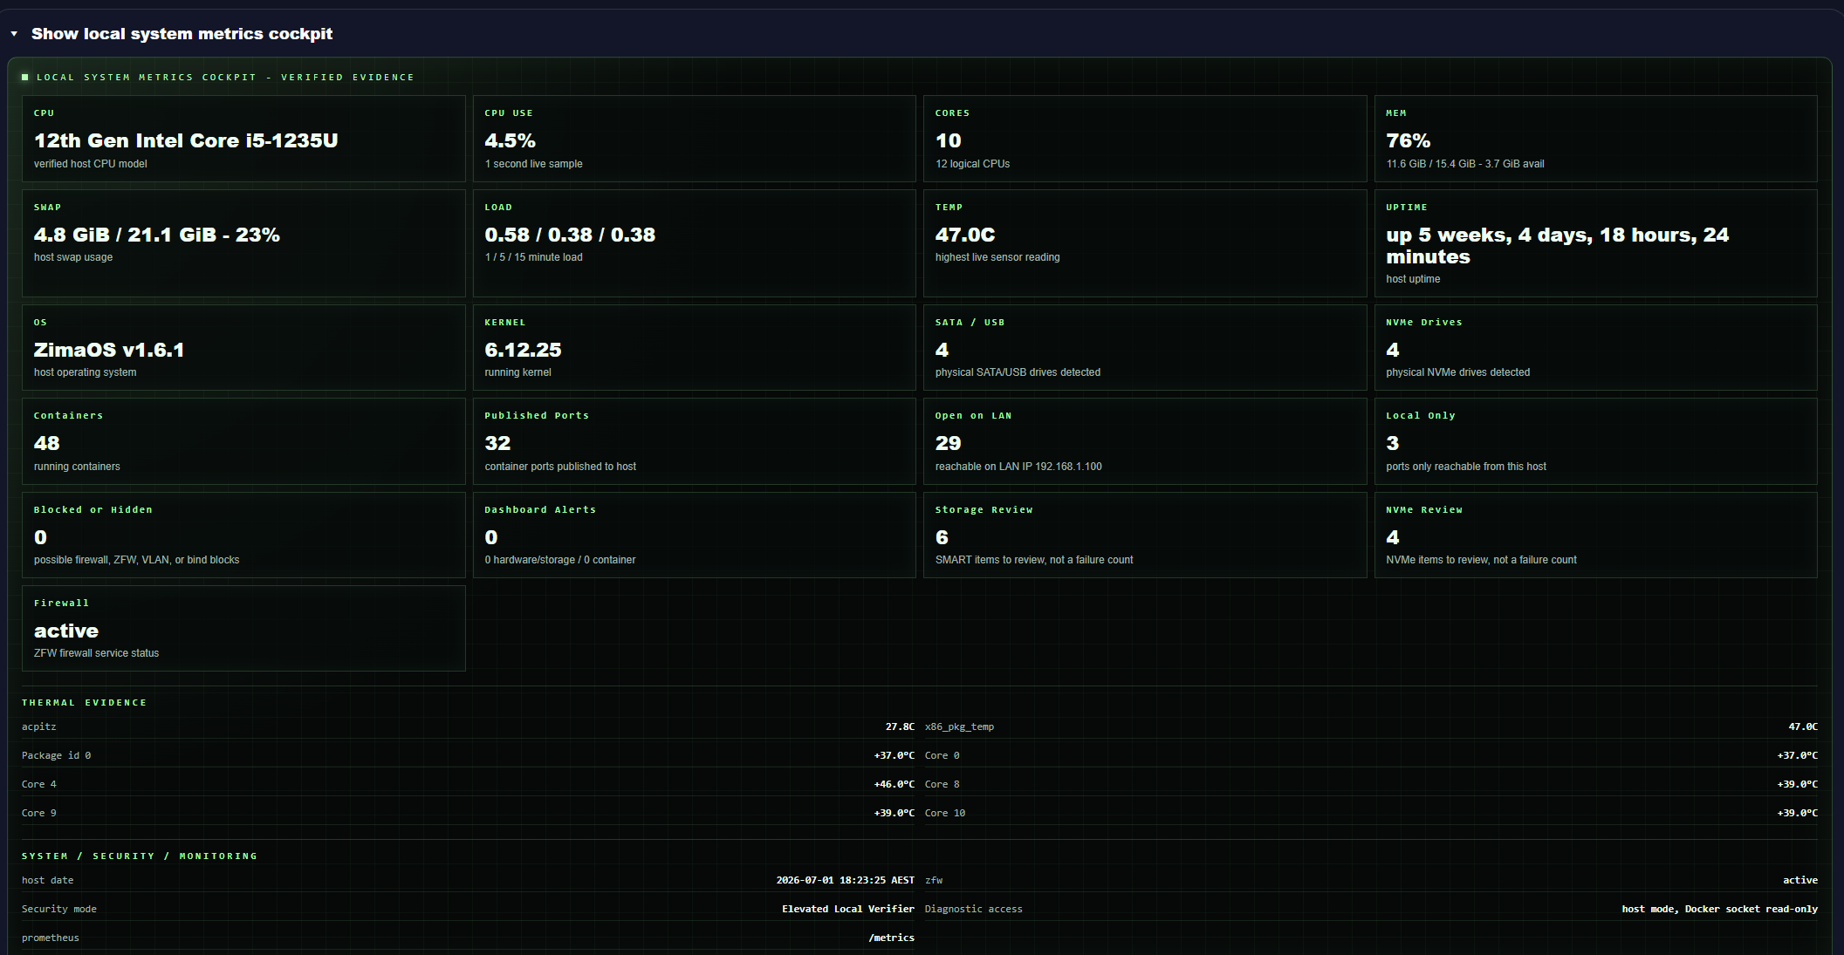Click the 'Core 8' thermal row label
This screenshot has width=1844, height=955.
tap(942, 784)
